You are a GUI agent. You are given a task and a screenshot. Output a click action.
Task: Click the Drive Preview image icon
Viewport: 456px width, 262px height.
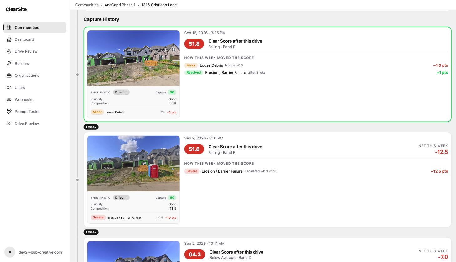pos(9,124)
